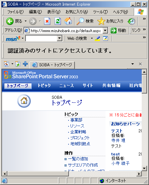Screen dimensions: 149x185
Task: Open the address bar URL dropdown
Action: (105, 31)
